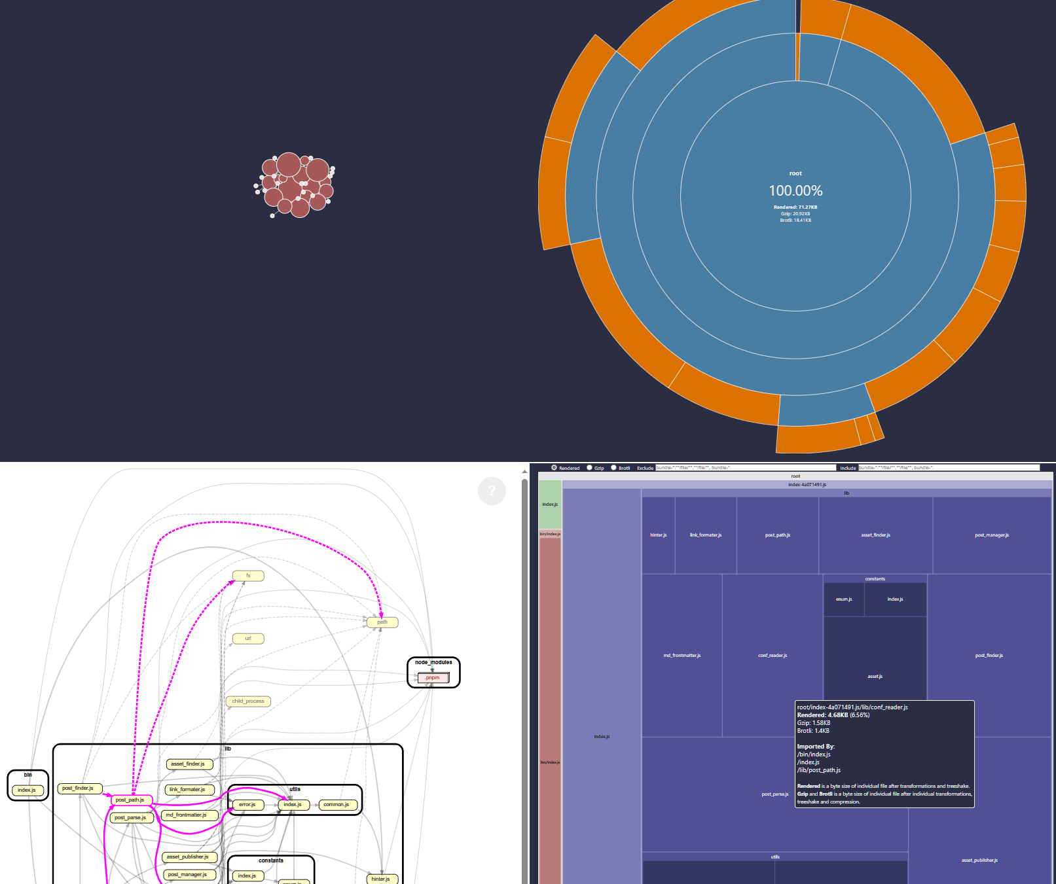This screenshot has height=884, width=1056.
Task: Select the url module node
Action: point(248,639)
